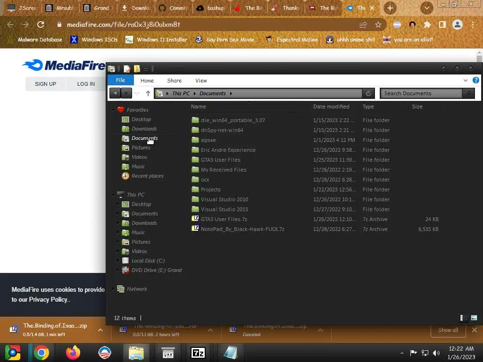Viewport: 483px width, 362px height.
Task: Switch to the Share ribbon tab
Action: [x=175, y=80]
